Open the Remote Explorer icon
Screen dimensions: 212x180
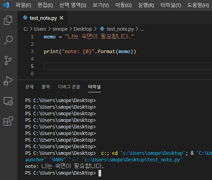8,101
